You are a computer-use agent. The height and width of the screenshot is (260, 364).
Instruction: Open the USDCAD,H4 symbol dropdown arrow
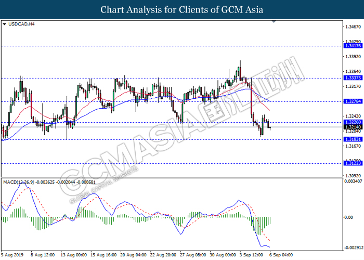[x=4, y=24]
